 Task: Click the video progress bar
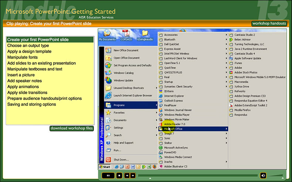pyautogui.click(x=198, y=175)
